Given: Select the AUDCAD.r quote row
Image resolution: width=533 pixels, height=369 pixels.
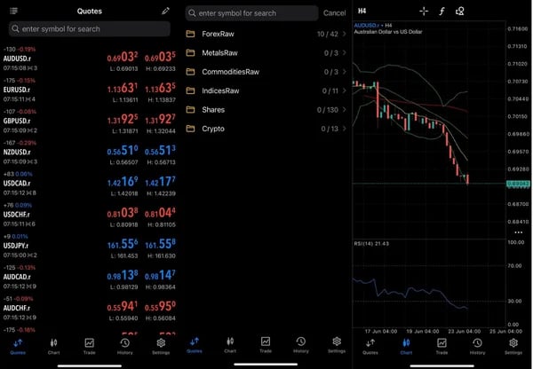Looking at the screenshot, I should (x=90, y=278).
